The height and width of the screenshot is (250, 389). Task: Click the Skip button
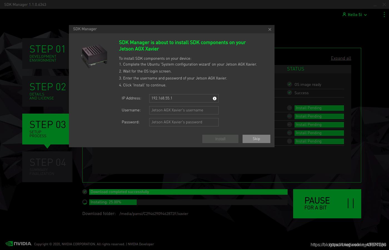click(x=256, y=139)
